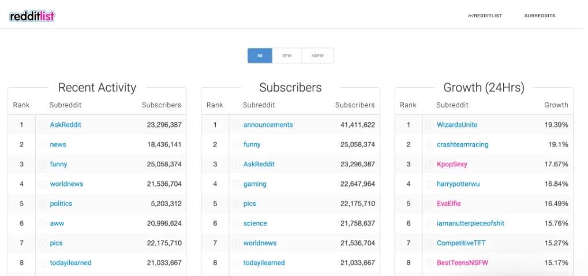Click info icon next to EvaElfie
The width and height of the screenshot is (588, 276).
click(x=430, y=204)
